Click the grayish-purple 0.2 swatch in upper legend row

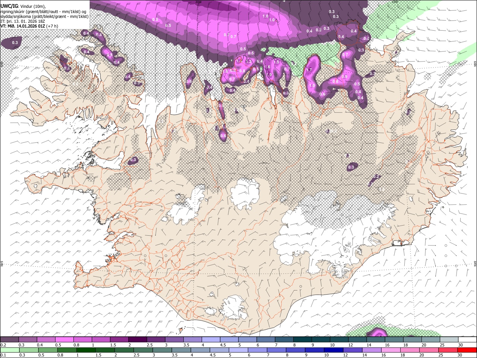(9, 340)
